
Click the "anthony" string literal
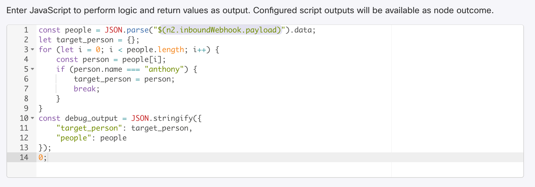click(164, 69)
